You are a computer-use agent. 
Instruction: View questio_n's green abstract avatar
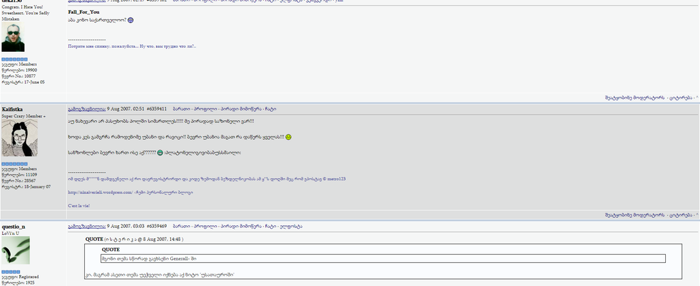click(x=16, y=251)
